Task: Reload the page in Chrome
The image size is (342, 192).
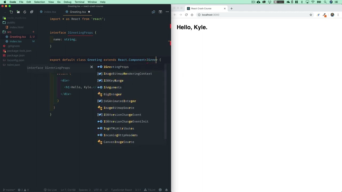Action: pyautogui.click(x=186, y=15)
